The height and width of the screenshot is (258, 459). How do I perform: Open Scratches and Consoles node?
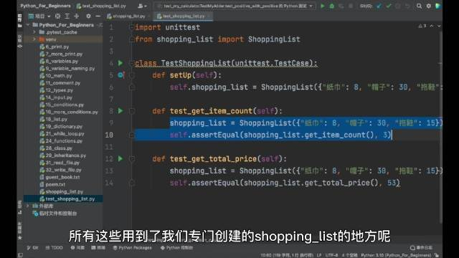pos(55,214)
